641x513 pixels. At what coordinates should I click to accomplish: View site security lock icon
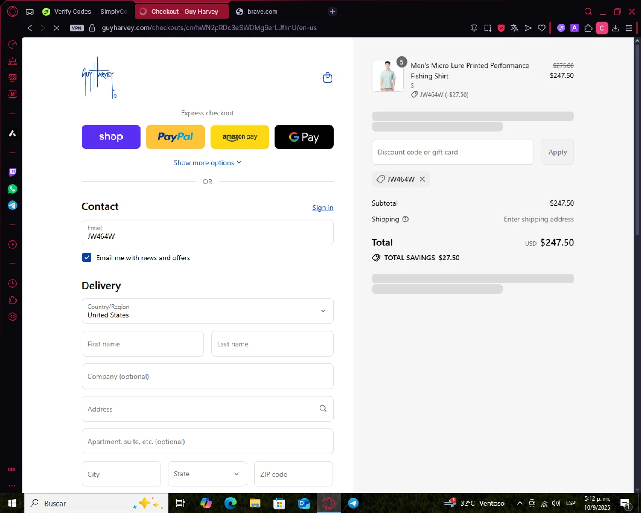point(92,28)
